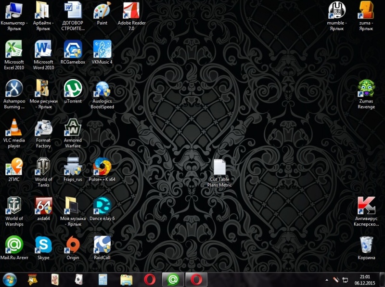Click the VLC media player shortcut

14,128
